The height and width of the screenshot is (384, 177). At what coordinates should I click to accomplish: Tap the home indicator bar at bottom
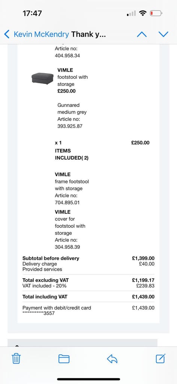[88, 379]
